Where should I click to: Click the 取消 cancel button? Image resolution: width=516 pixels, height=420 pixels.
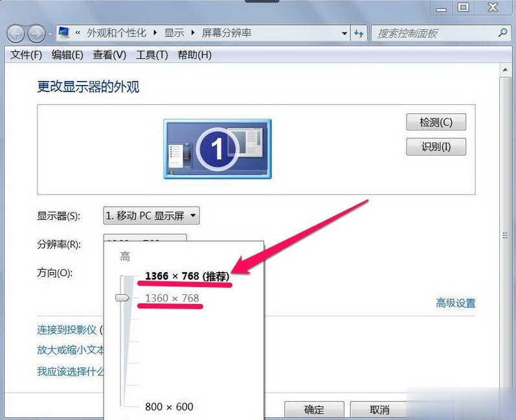(380, 410)
